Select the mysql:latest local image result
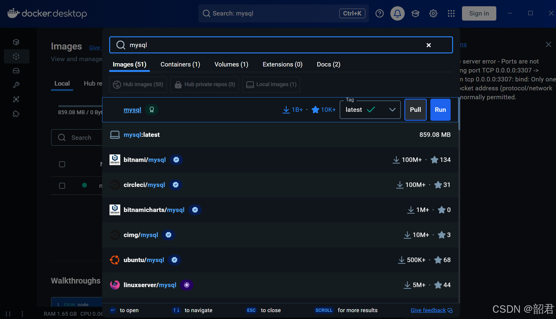 click(x=280, y=135)
